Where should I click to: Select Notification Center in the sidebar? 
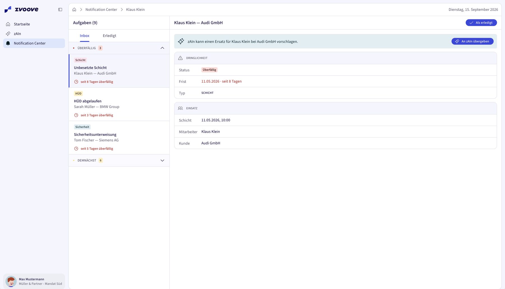pos(34,43)
